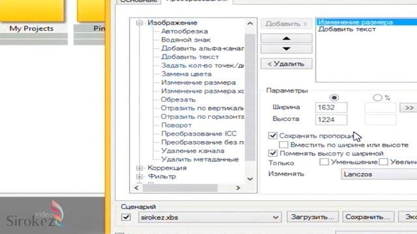Screen dimensions: 417x234
Task: Click the Высота input field
Action: point(331,120)
